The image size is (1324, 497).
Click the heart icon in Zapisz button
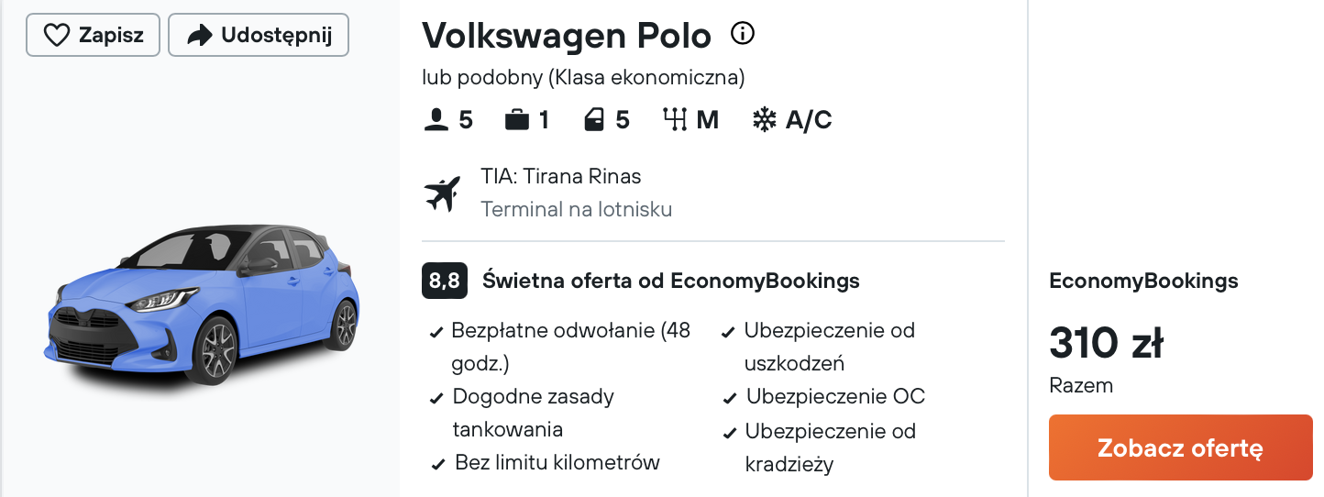pos(57,36)
